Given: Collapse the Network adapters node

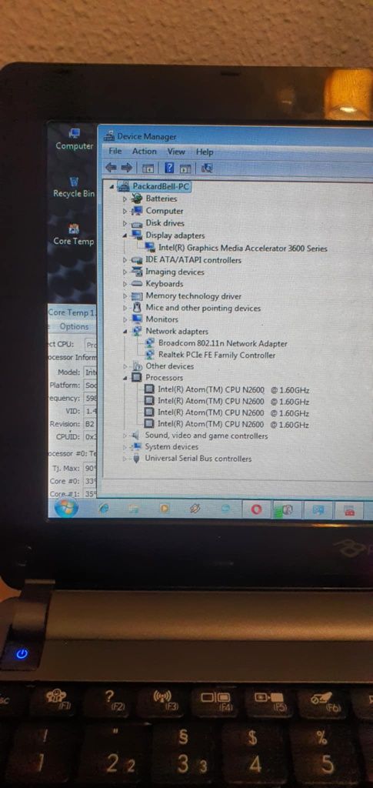Looking at the screenshot, I should (x=125, y=332).
